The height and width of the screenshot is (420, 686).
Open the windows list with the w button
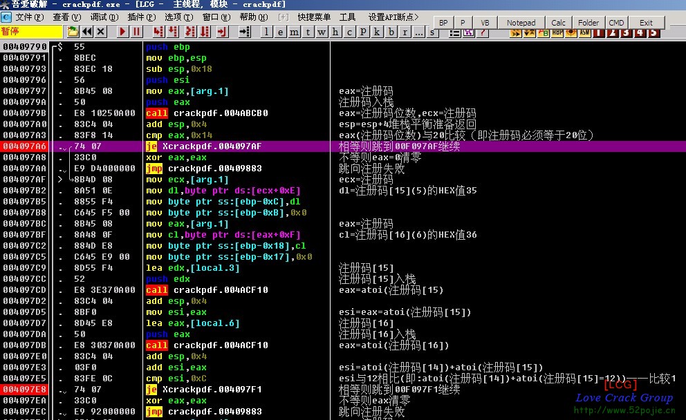pos(322,32)
